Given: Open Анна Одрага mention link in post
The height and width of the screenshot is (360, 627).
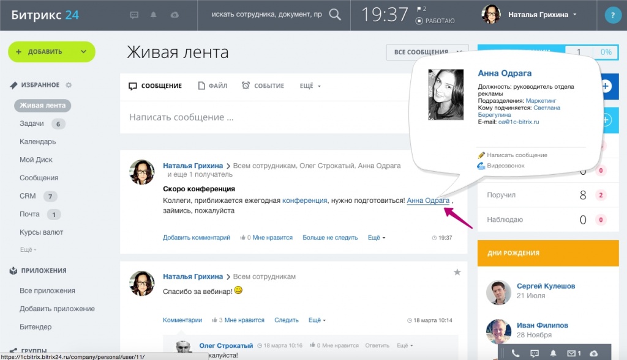Looking at the screenshot, I should coord(428,200).
